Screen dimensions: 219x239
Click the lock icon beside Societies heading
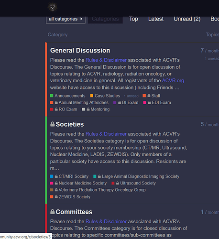[x=53, y=124]
